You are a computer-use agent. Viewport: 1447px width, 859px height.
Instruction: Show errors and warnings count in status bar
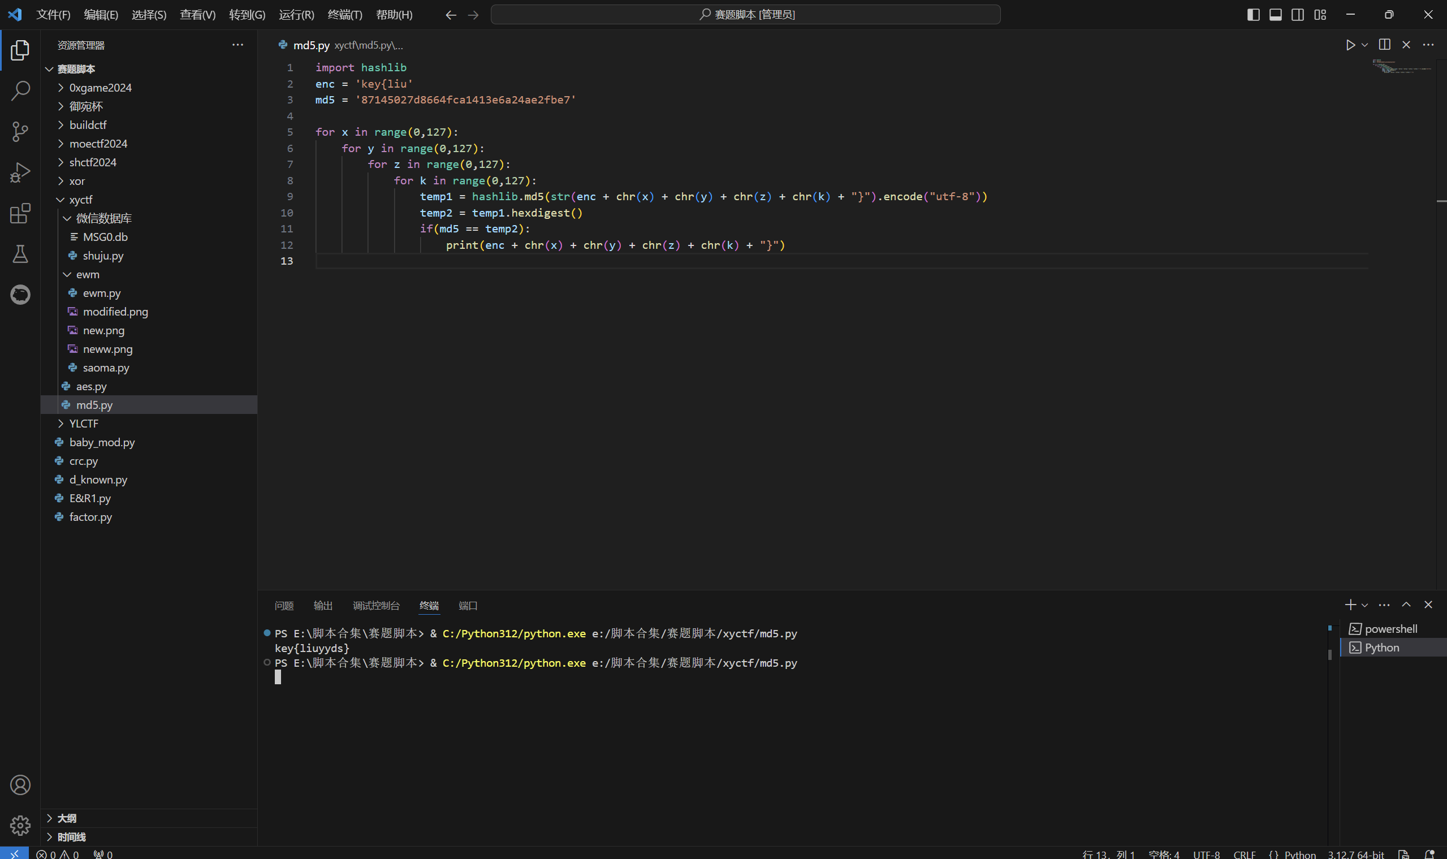tap(57, 854)
